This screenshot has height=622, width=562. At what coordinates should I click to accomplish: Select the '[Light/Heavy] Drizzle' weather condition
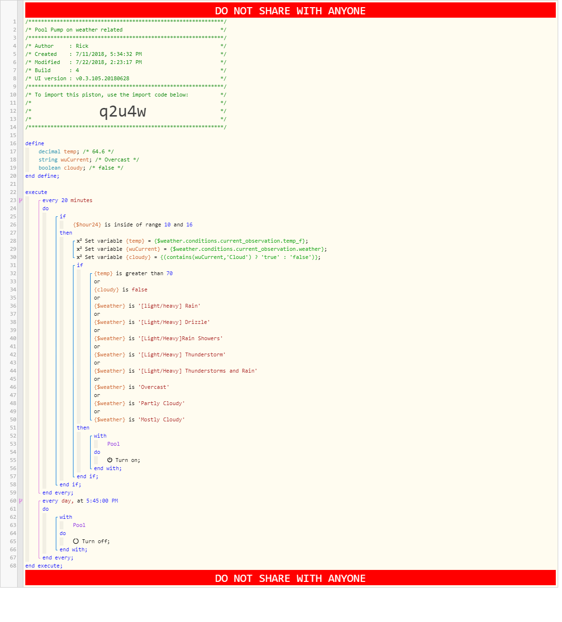[152, 322]
